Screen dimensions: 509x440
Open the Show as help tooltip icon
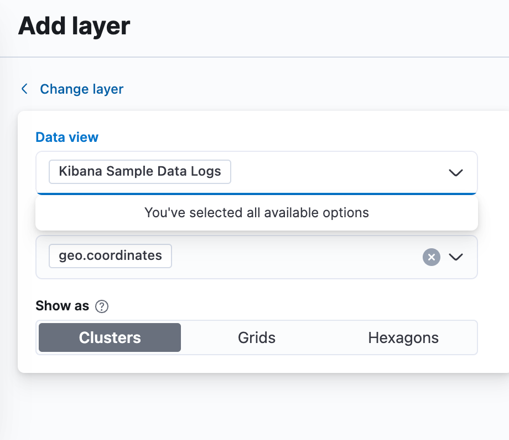(102, 306)
